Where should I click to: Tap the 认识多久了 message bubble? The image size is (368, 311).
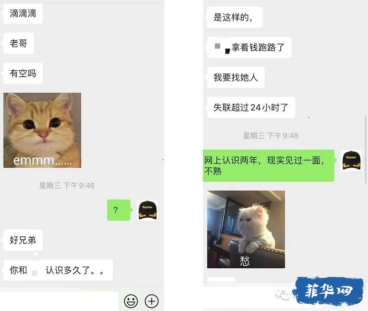(58, 270)
